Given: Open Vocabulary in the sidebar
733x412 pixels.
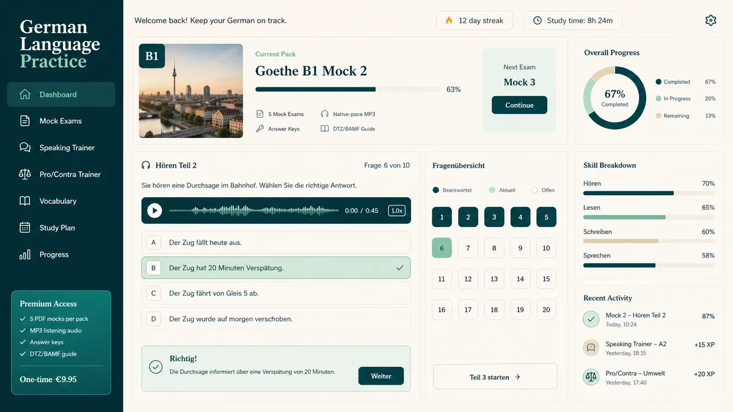Looking at the screenshot, I should coord(61,201).
